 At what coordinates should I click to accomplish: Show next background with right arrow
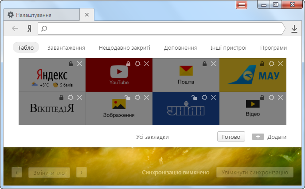(81, 173)
